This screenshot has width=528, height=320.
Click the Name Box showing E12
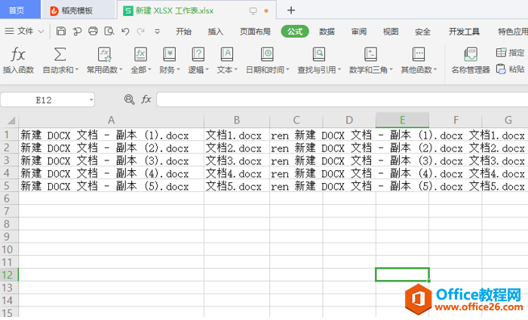44,100
